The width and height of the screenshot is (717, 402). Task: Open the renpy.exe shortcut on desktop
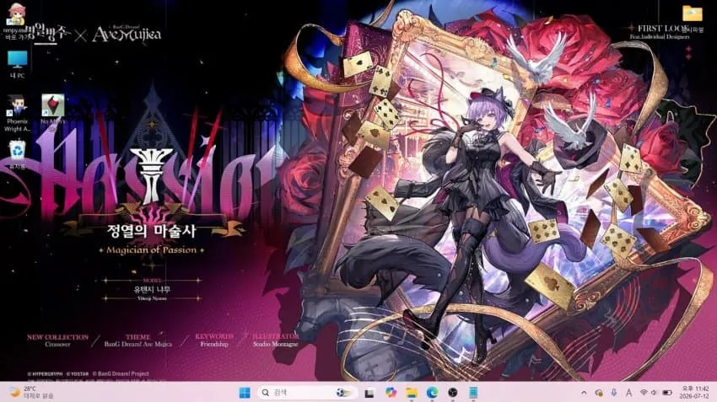(17, 20)
